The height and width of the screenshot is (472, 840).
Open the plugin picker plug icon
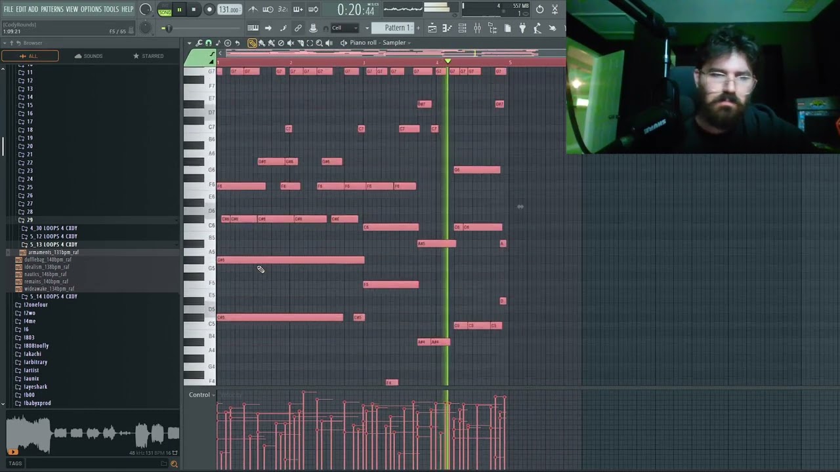point(522,28)
